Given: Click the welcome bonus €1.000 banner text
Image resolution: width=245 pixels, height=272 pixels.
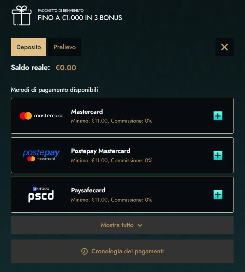Looking at the screenshot, I should tap(80, 18).
